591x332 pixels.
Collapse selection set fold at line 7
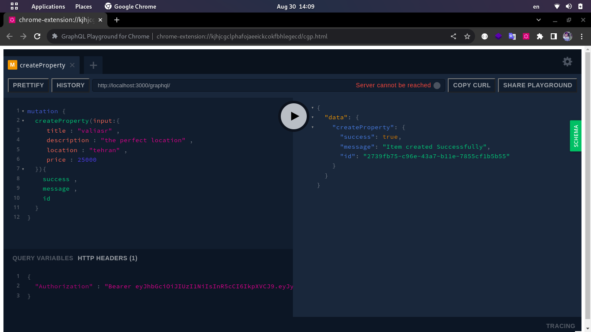pyautogui.click(x=23, y=169)
